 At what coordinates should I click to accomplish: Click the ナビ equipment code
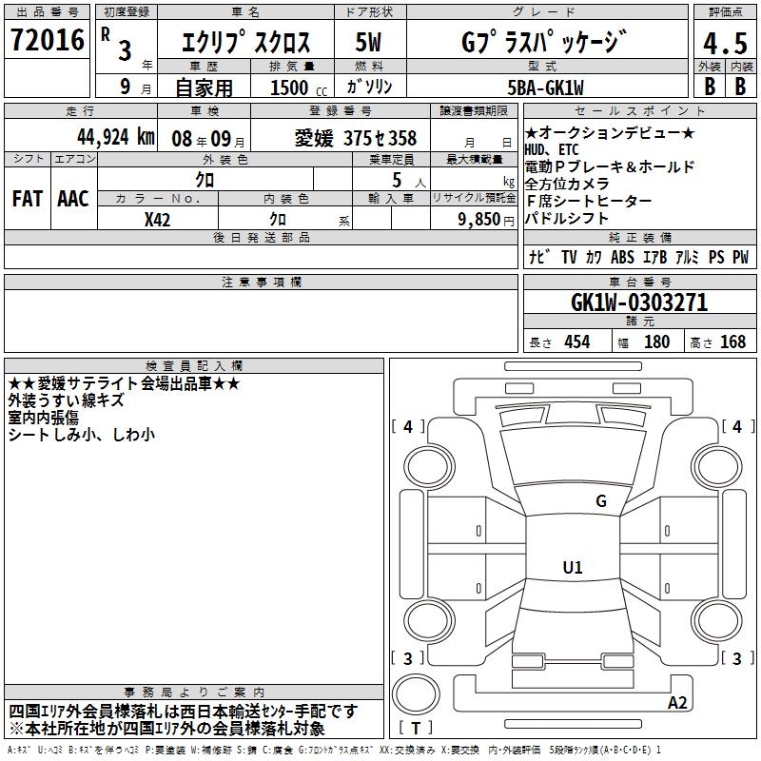pos(538,257)
